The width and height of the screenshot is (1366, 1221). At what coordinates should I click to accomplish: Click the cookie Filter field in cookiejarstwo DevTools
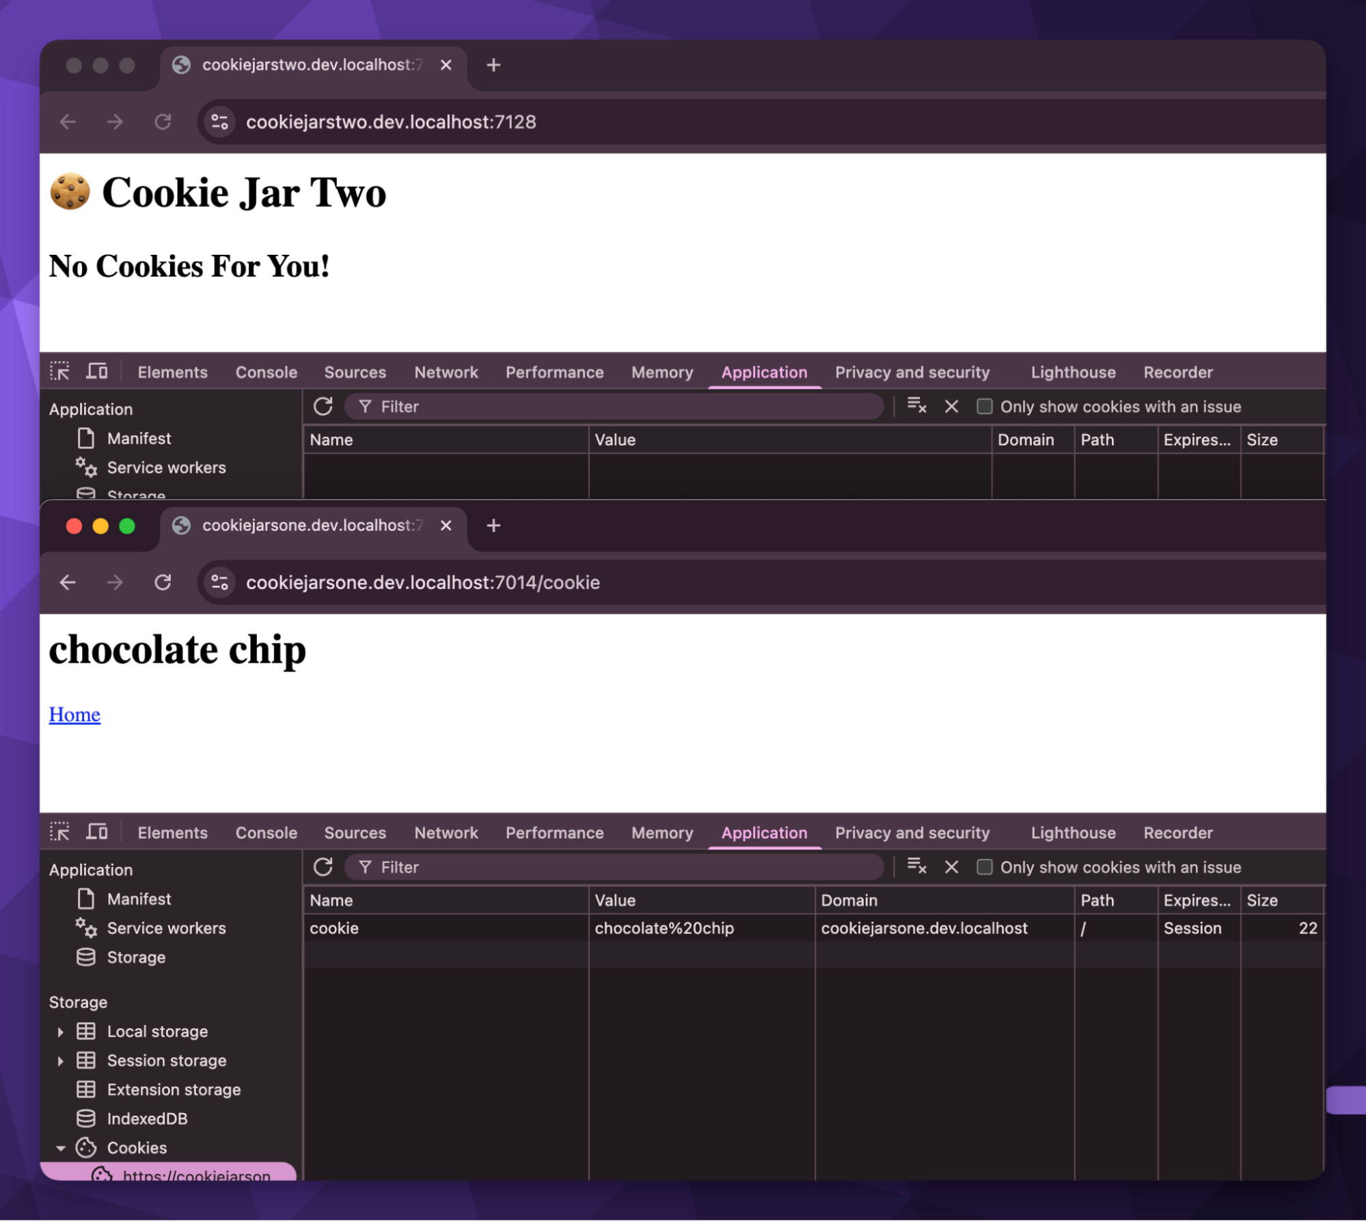pyautogui.click(x=614, y=407)
